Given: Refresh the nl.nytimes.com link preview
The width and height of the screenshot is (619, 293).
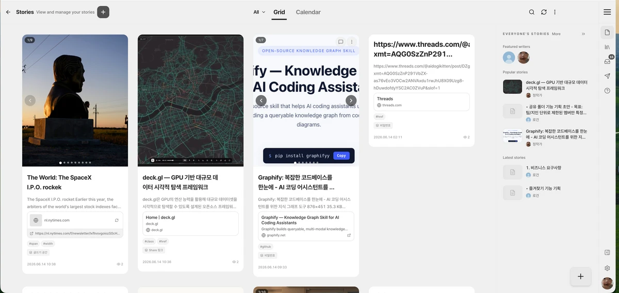Looking at the screenshot, I should click(117, 220).
